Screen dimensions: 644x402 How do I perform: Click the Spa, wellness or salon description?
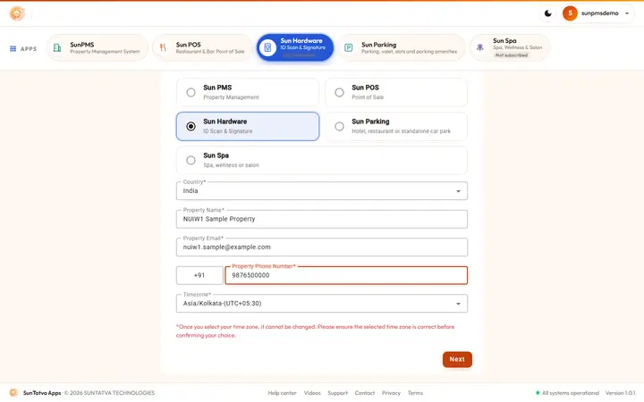point(231,165)
